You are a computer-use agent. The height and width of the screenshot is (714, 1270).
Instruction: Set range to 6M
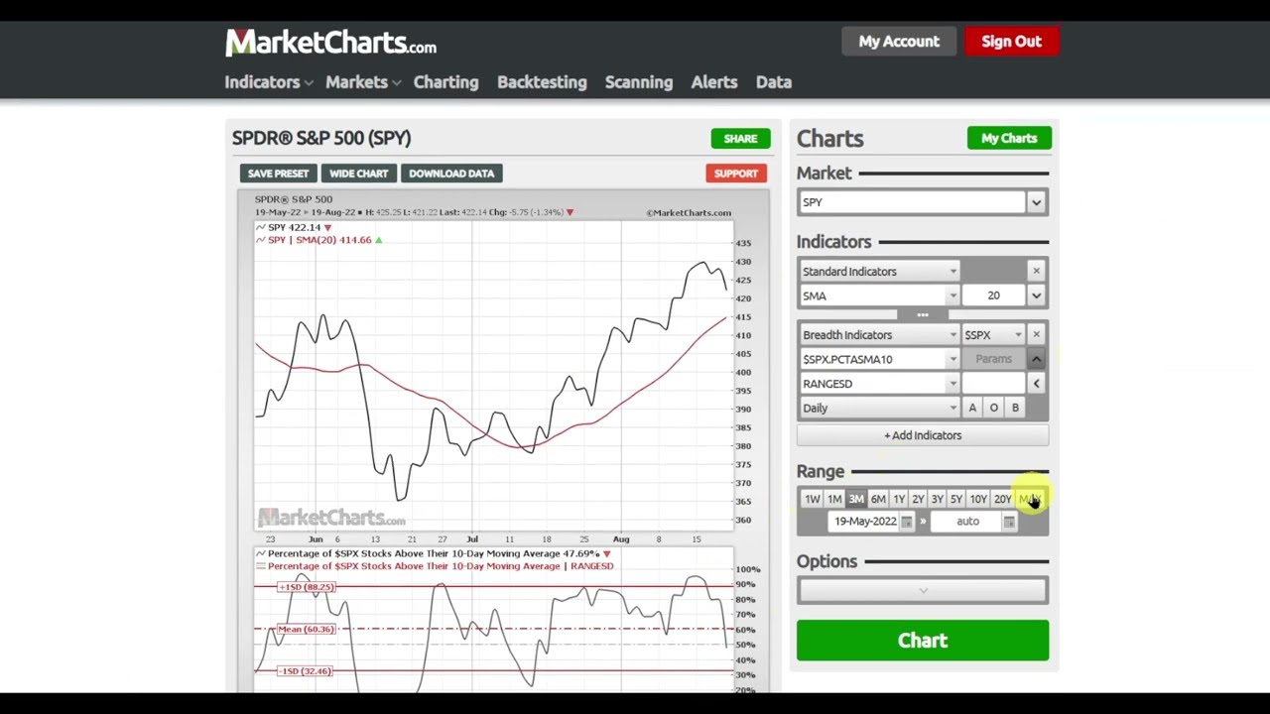pyautogui.click(x=878, y=499)
